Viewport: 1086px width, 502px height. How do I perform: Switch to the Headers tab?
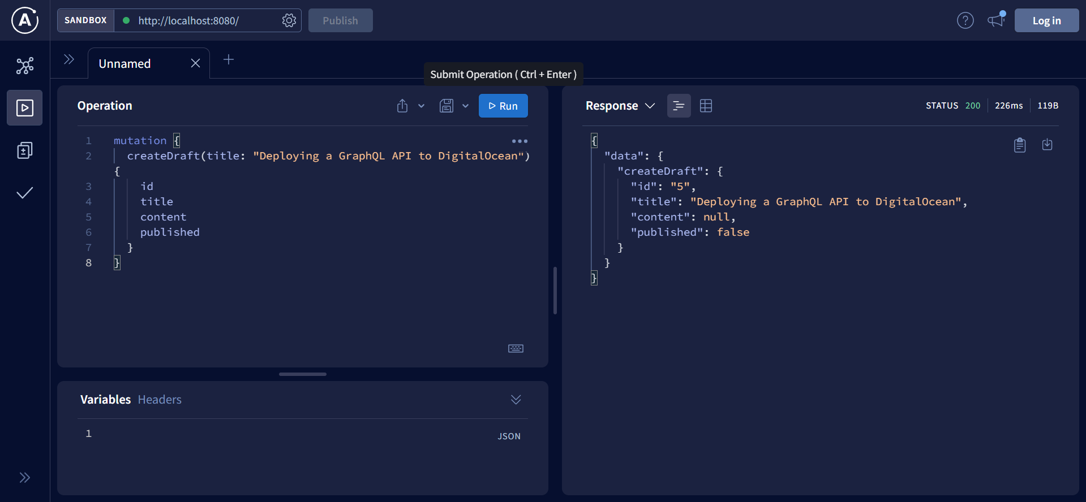point(160,400)
